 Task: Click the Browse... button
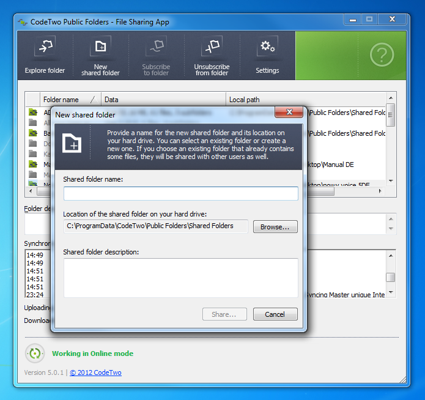coord(275,227)
